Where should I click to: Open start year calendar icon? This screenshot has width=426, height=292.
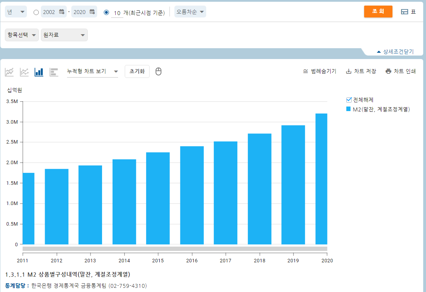(x=62, y=12)
